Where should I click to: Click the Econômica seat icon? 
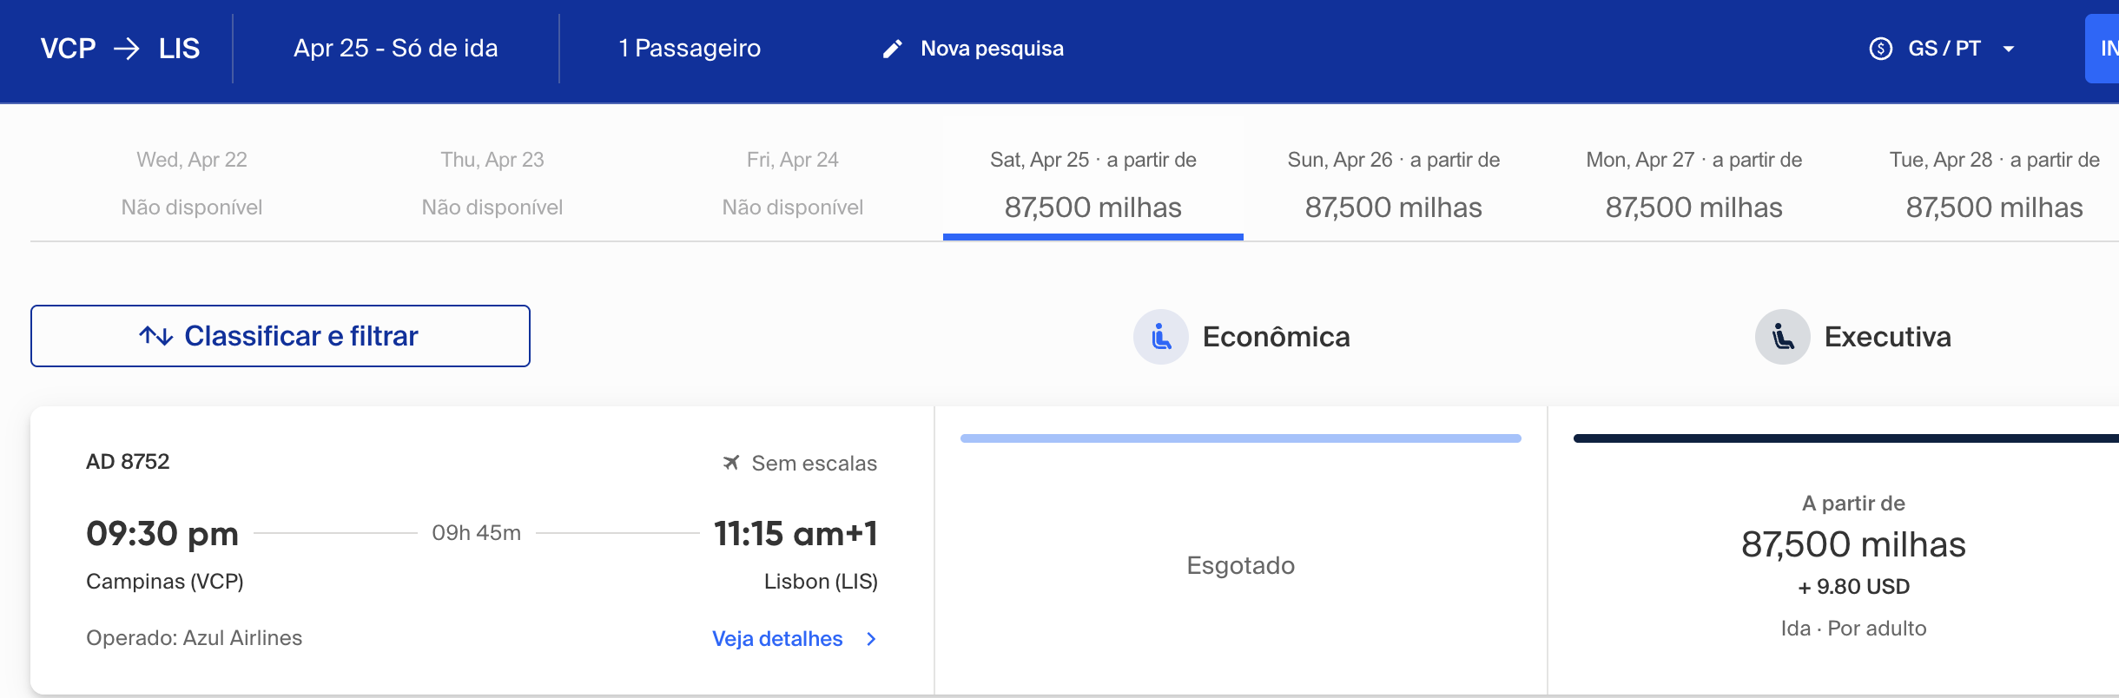click(1161, 337)
